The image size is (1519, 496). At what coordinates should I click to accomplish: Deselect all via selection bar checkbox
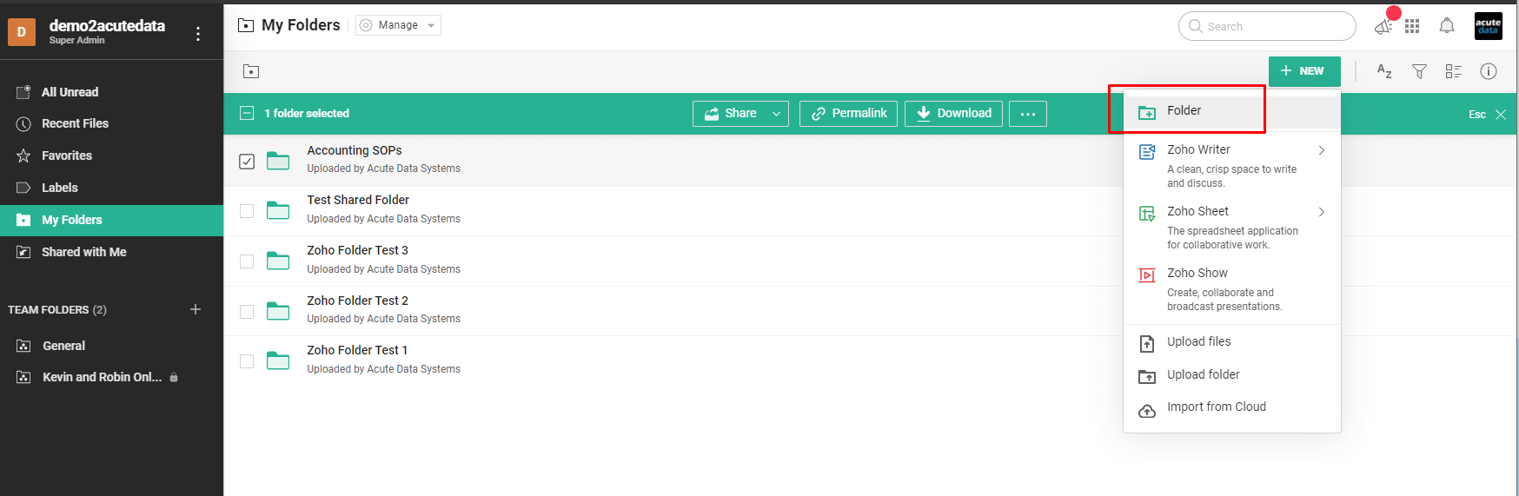(247, 113)
